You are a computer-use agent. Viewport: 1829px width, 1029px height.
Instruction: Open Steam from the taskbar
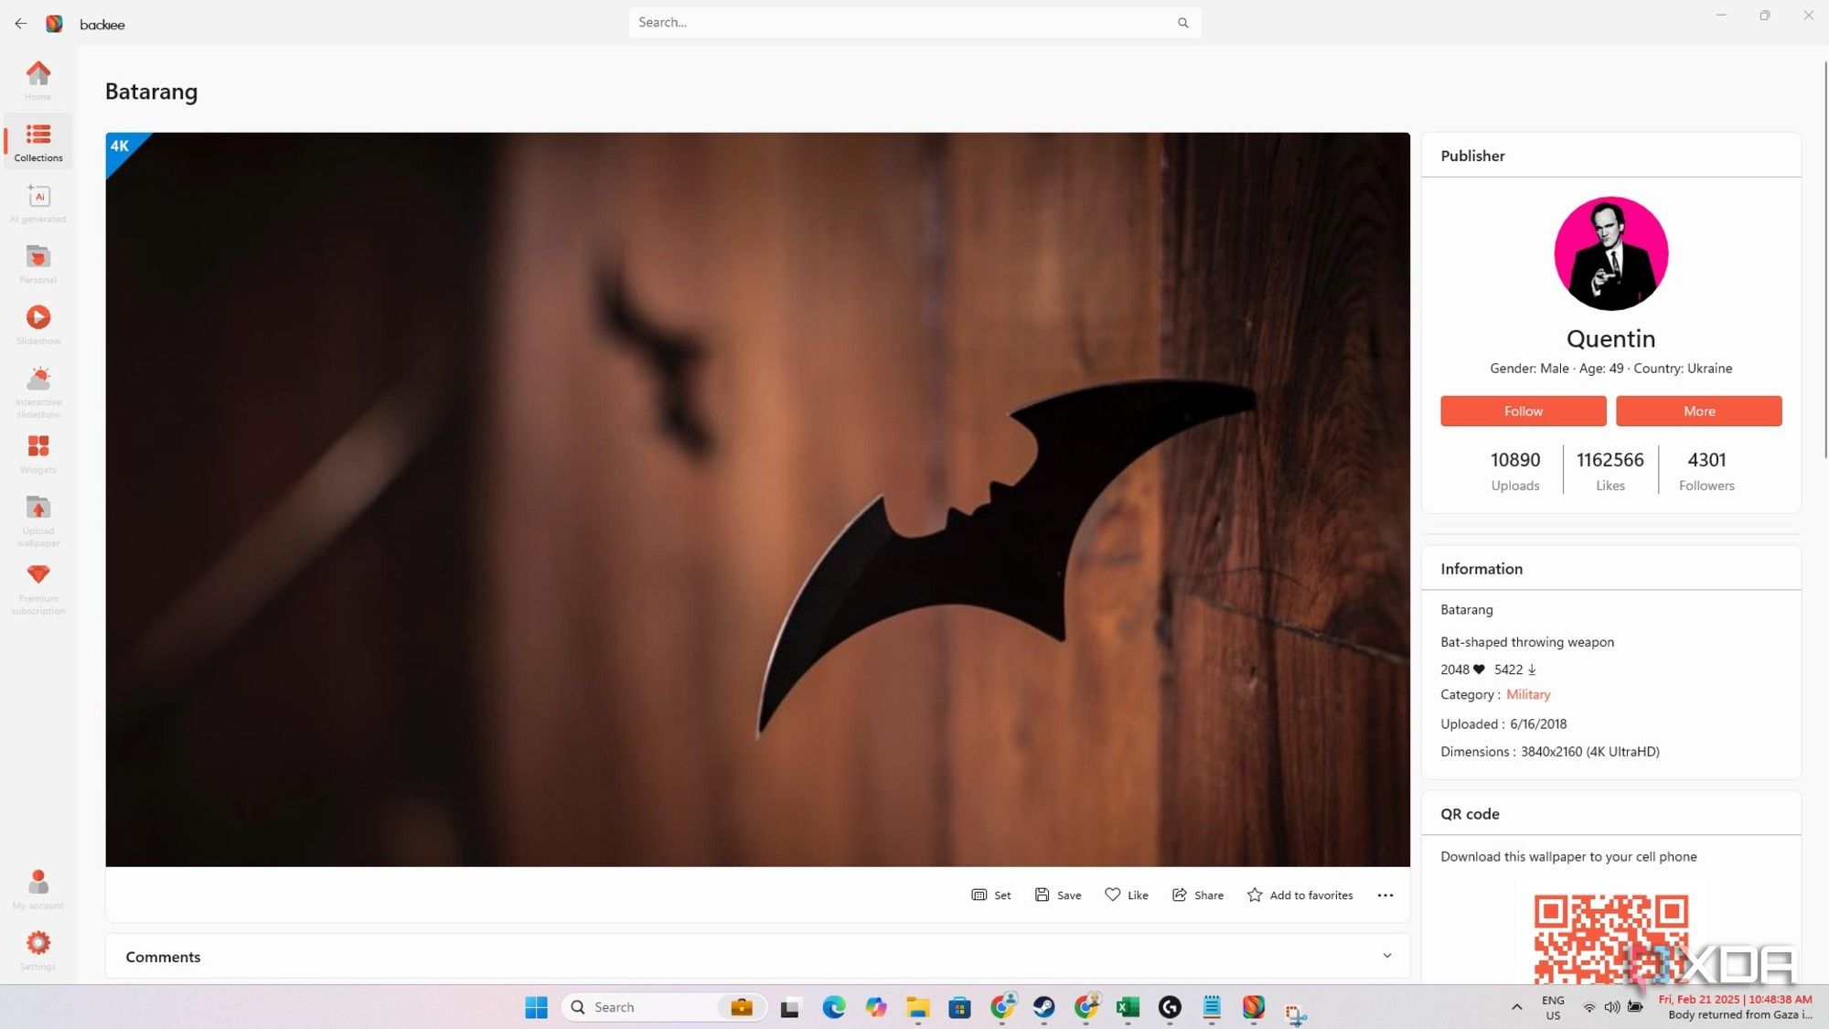[x=1043, y=1007]
